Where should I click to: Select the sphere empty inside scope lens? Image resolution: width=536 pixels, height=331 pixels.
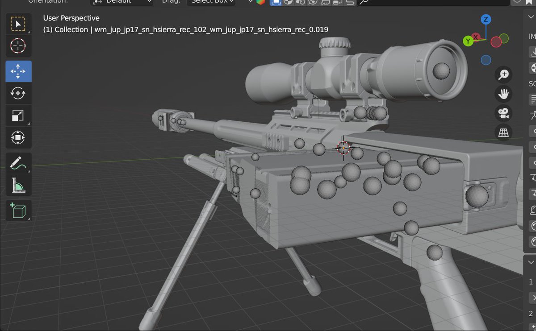pyautogui.click(x=442, y=70)
